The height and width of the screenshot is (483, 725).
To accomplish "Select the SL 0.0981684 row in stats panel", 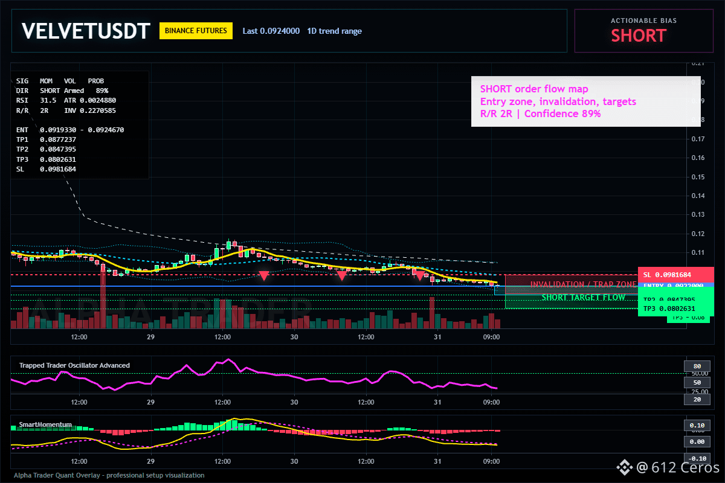I will [x=46, y=169].
